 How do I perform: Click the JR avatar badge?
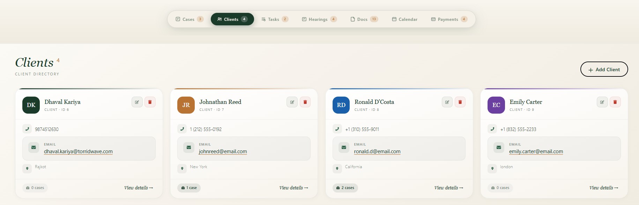[186, 105]
